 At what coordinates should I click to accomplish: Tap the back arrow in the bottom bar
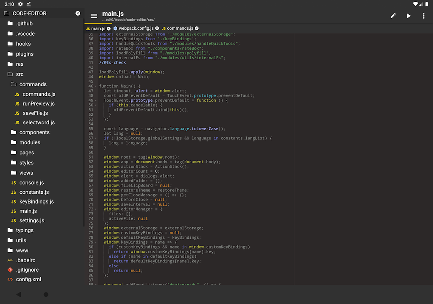click(x=18, y=294)
